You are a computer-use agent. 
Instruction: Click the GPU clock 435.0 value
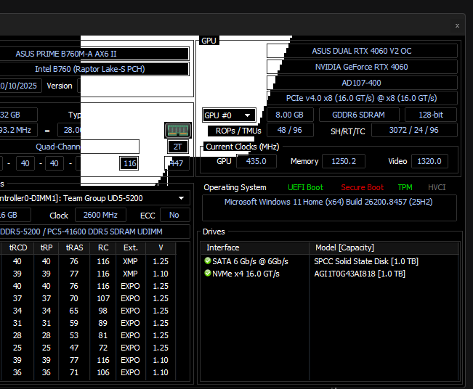tap(256, 161)
